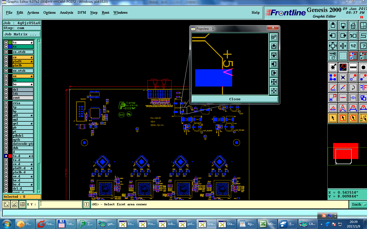Click the exclamation execute icon
367x229 pixels.
point(87,204)
